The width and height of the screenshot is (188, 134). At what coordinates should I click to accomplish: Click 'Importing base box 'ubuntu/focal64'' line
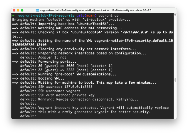63,24
